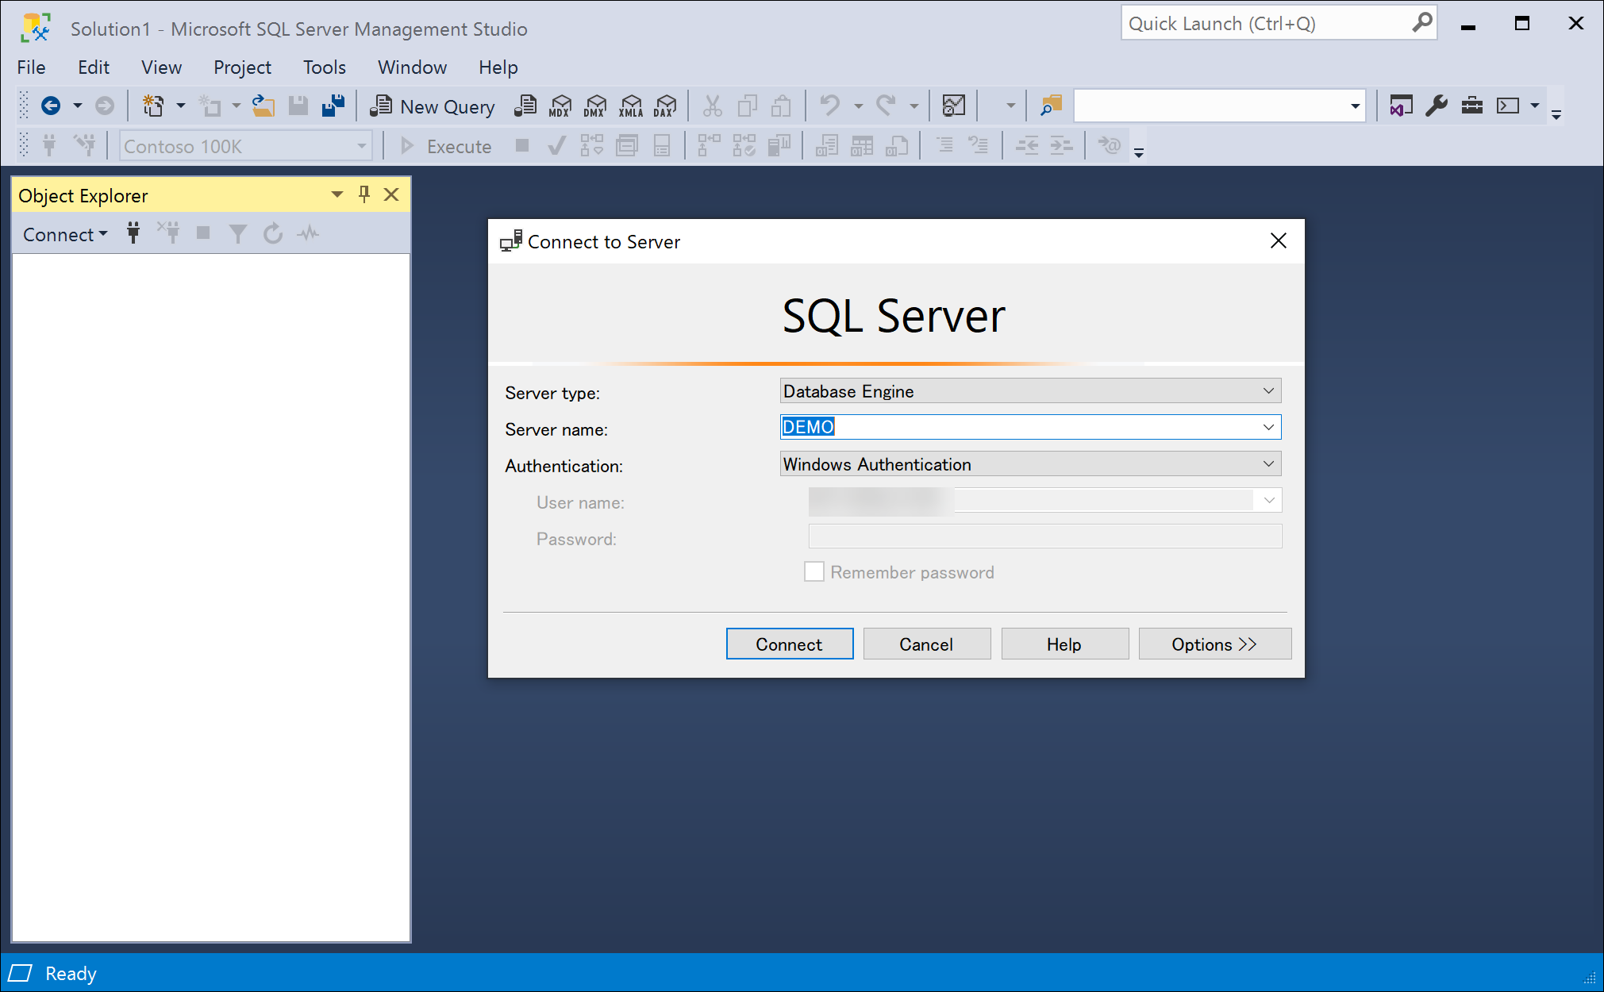Screen dimensions: 1604x992
Task: Click the New Query button
Action: pos(433,106)
